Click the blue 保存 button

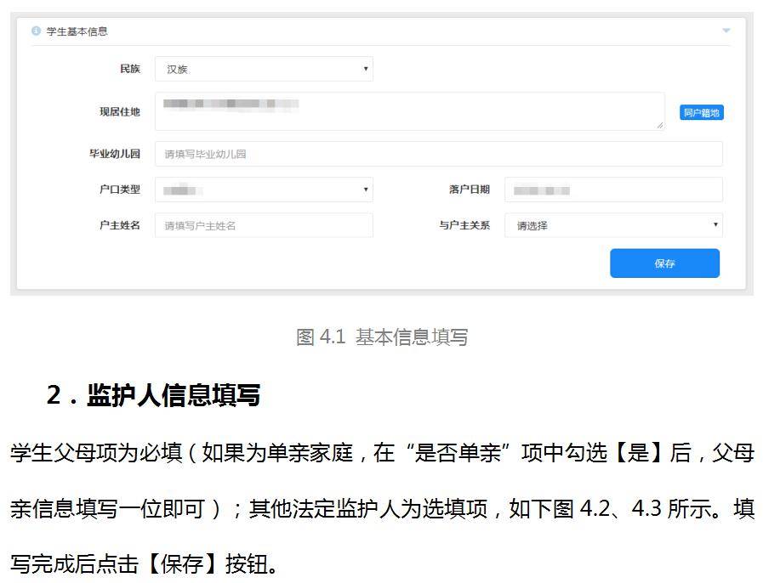(664, 263)
